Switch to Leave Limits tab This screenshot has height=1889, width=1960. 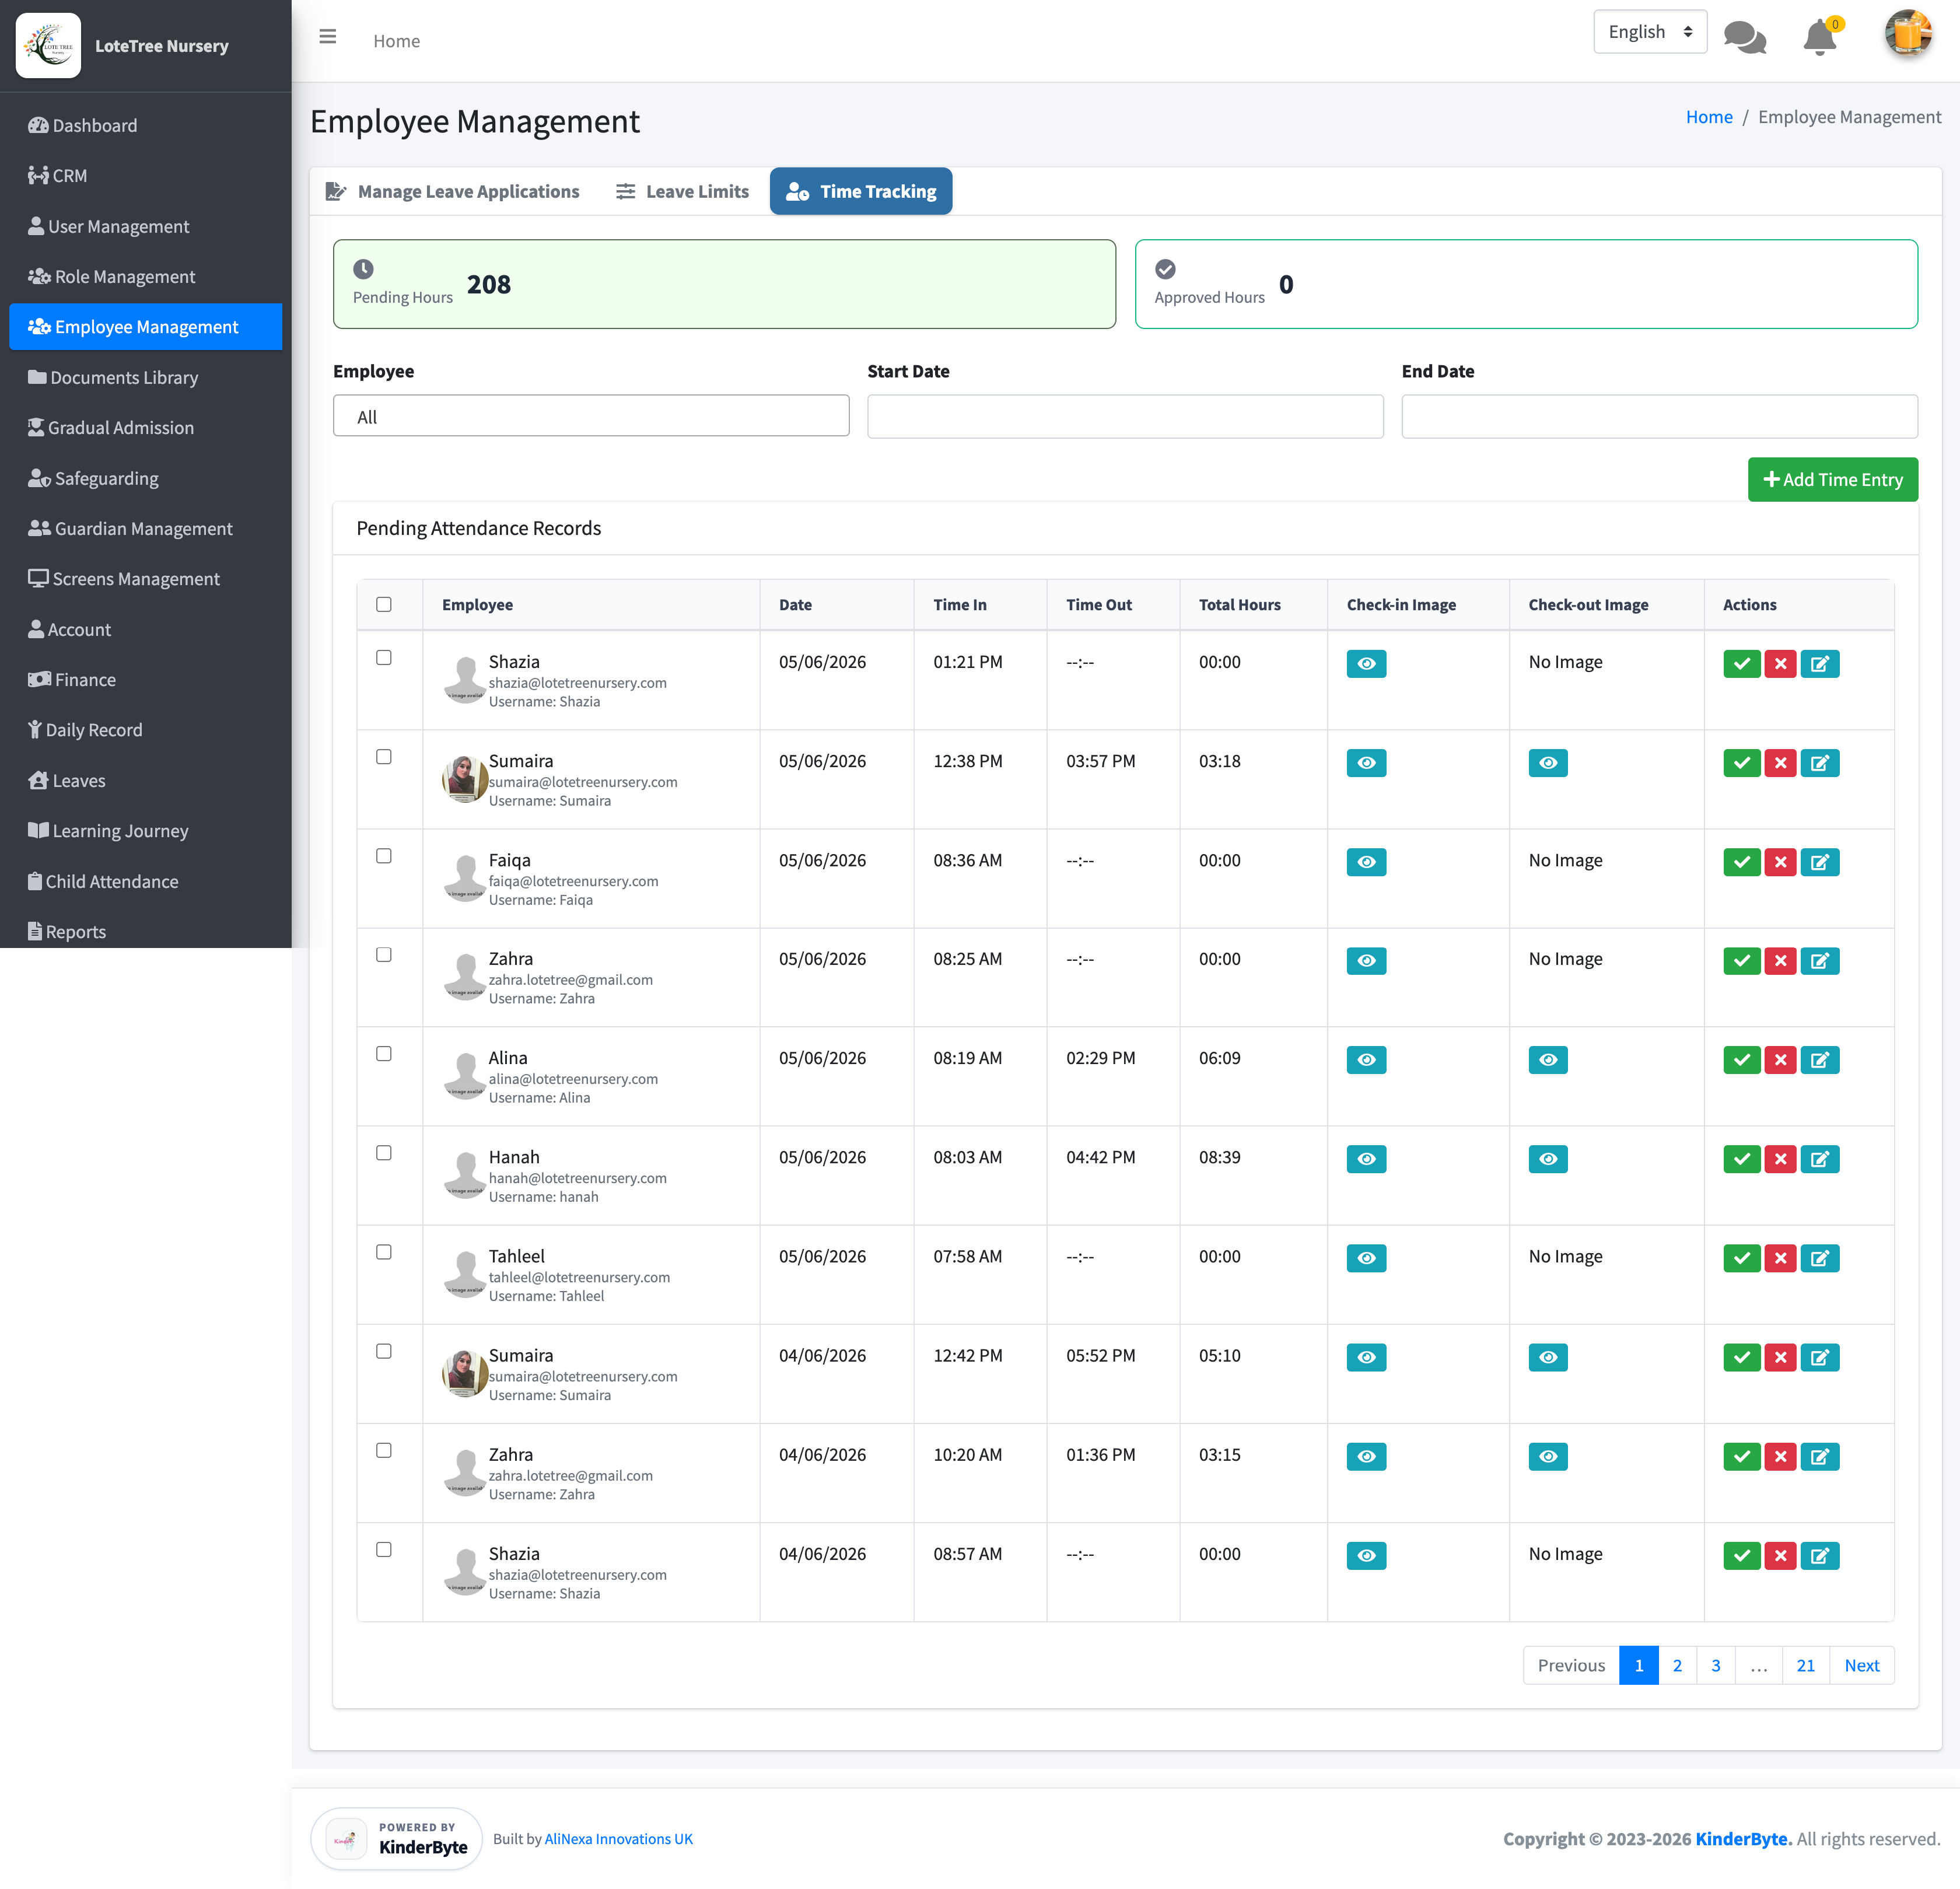point(682,191)
